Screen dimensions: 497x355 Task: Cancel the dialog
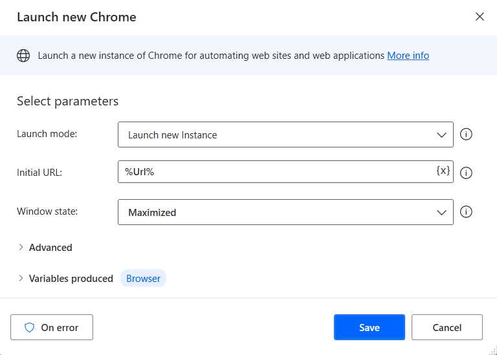(447, 327)
